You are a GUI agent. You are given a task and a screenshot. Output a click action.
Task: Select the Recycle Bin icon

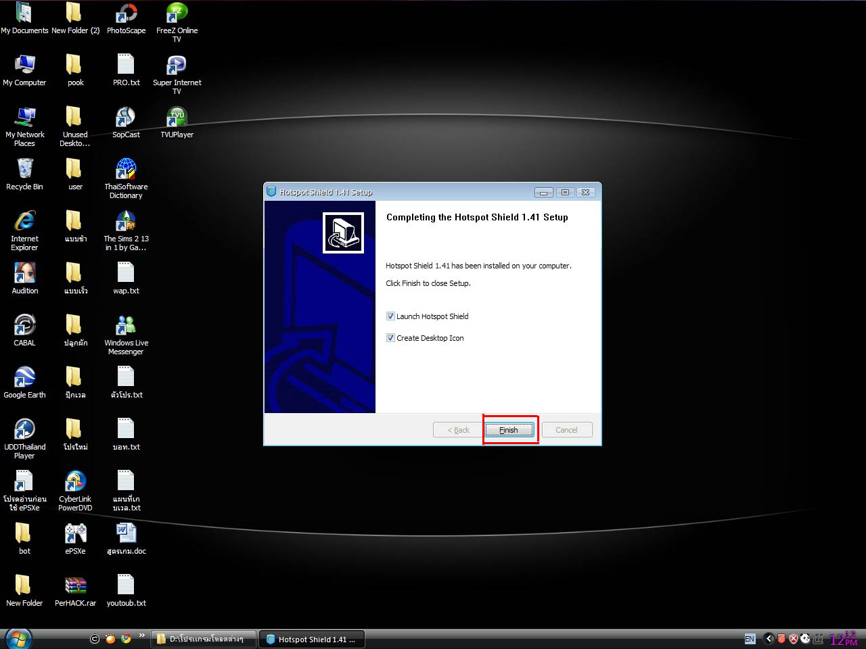pyautogui.click(x=24, y=174)
